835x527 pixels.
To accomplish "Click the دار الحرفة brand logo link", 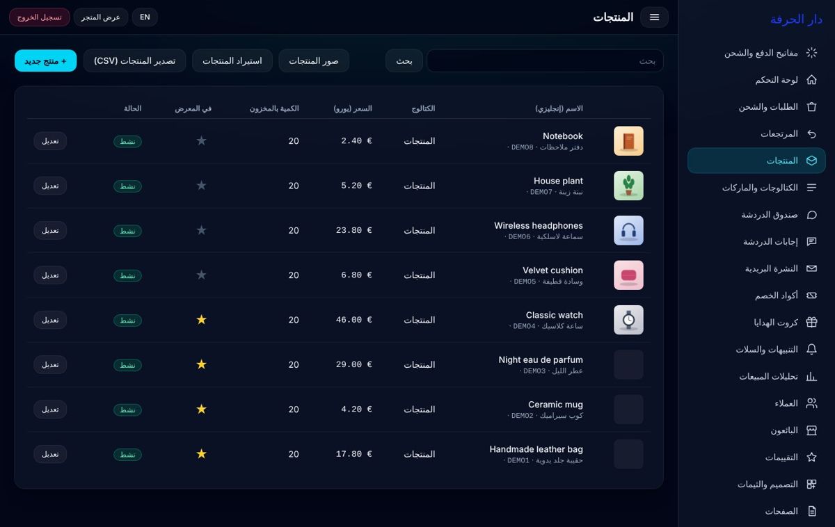I will [x=796, y=19].
